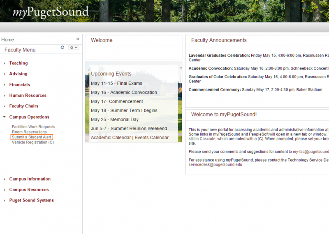Click servicedesk@pugetsound.edu email link

tap(215, 165)
